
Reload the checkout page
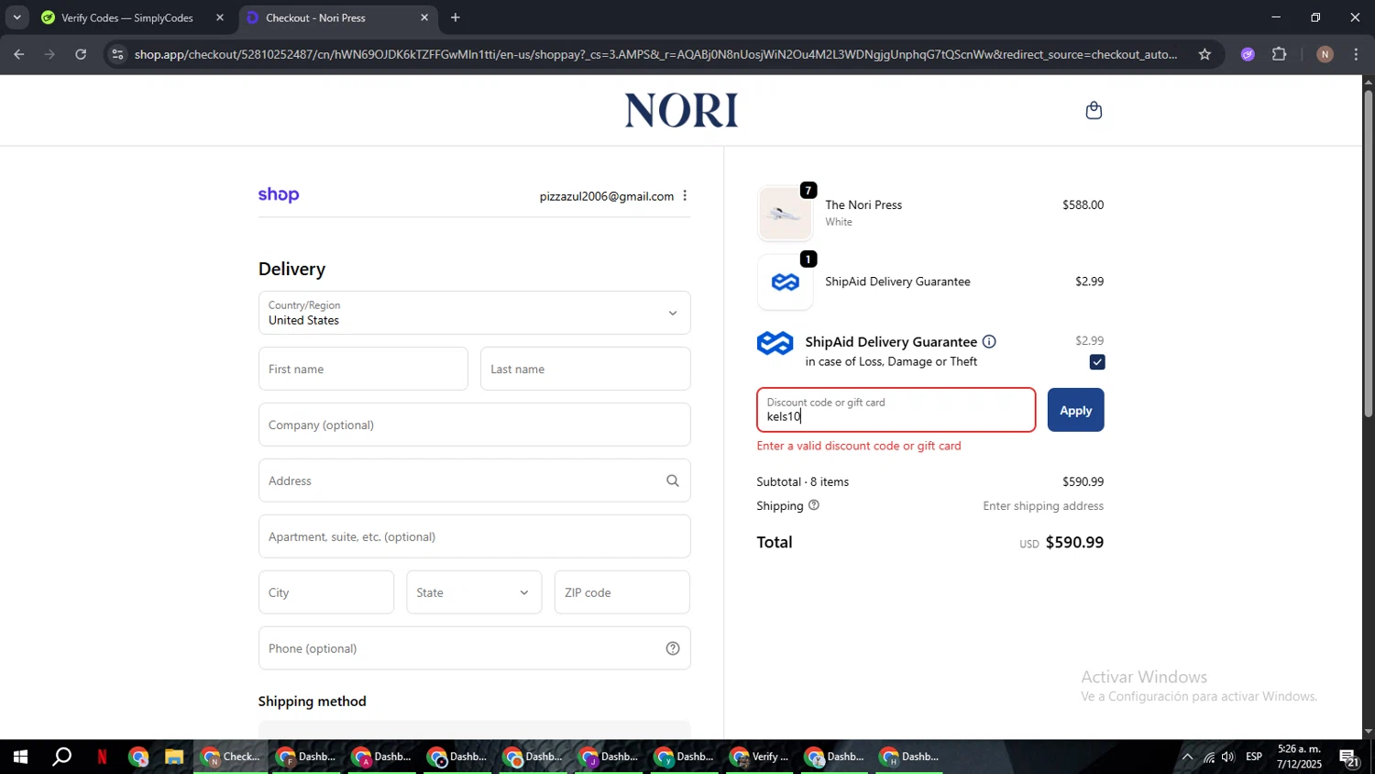81,54
